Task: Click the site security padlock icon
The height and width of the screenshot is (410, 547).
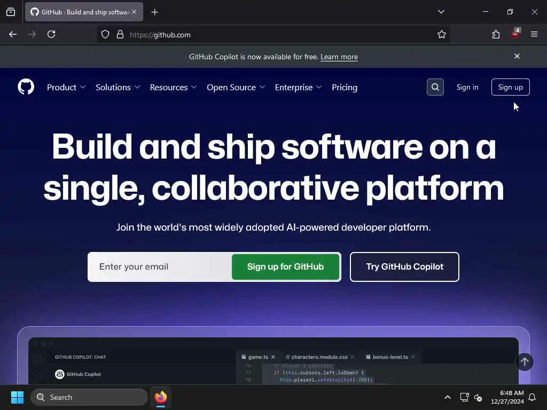Action: [x=120, y=34]
